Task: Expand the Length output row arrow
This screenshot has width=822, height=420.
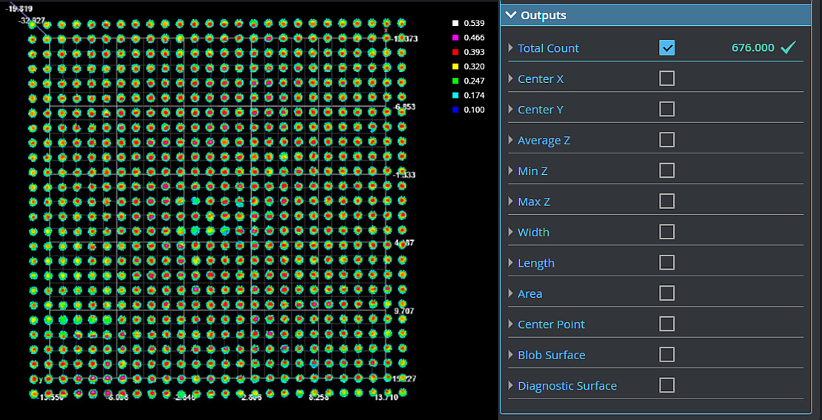Action: 510,263
